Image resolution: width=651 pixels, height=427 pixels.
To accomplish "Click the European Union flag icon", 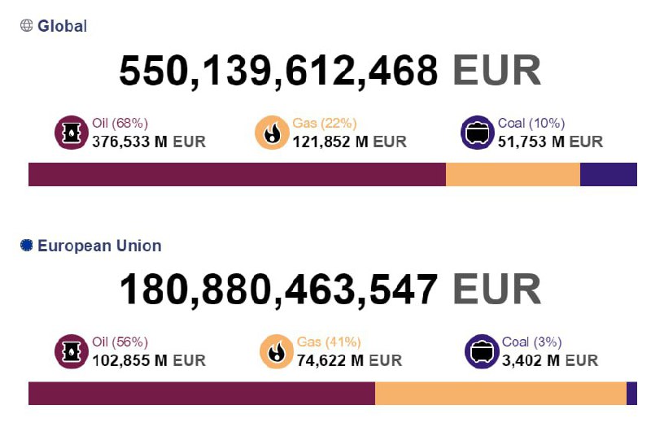I will point(27,246).
